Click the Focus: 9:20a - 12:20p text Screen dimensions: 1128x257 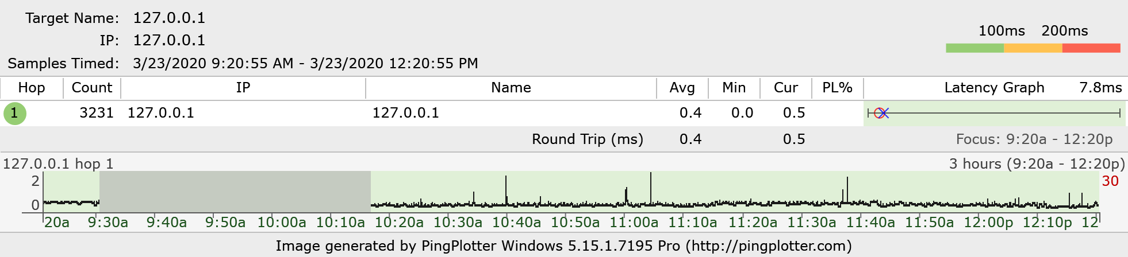(1034, 139)
